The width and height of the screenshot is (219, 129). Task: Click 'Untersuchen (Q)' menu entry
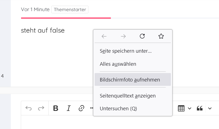(x=118, y=108)
